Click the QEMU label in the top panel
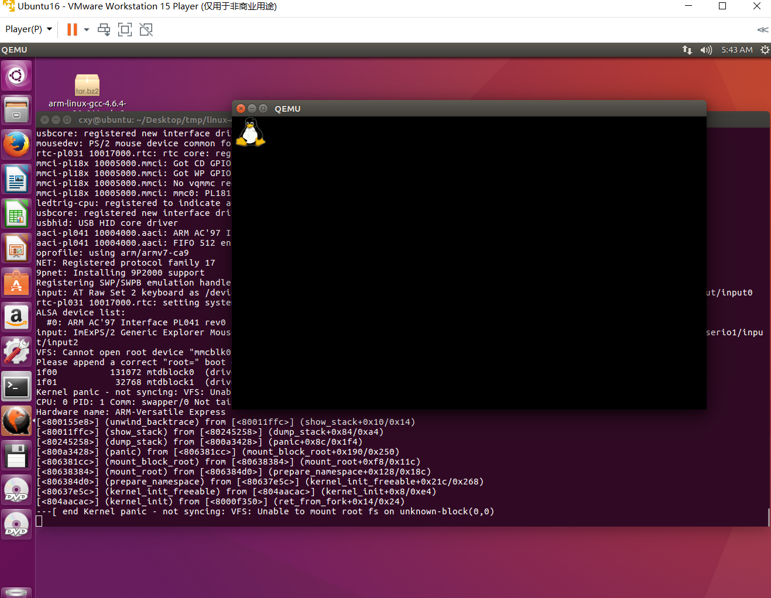 coord(14,50)
